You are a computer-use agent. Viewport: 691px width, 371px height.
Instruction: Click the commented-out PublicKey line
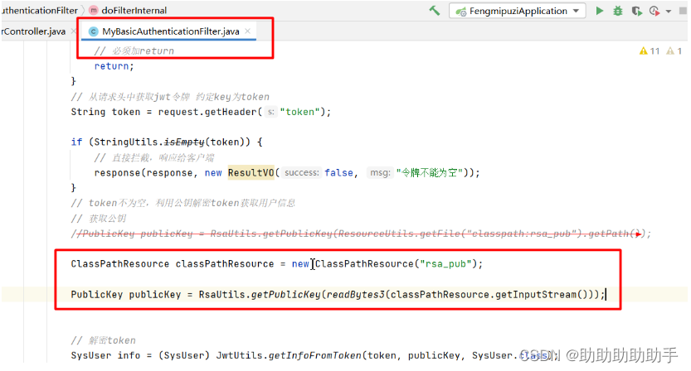[x=361, y=234]
